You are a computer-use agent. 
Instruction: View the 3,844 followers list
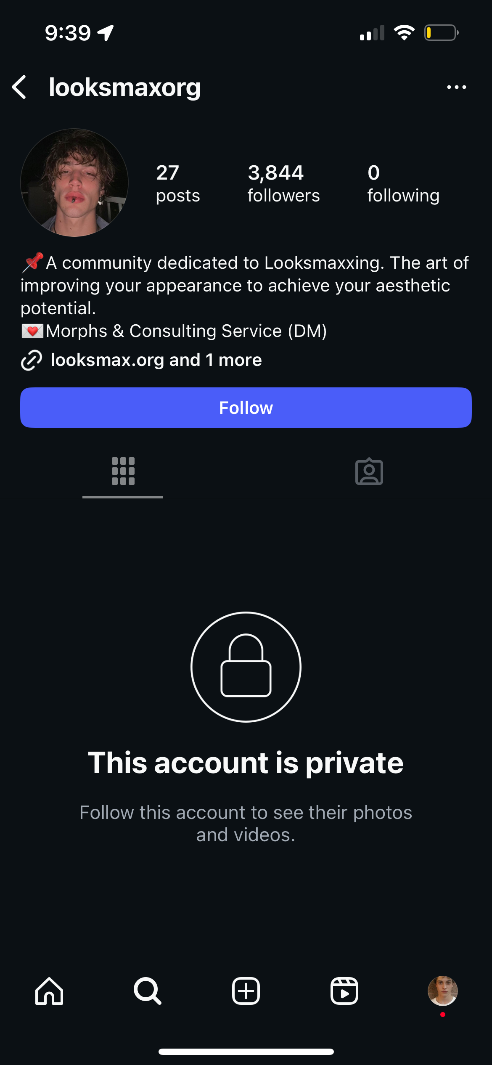283,184
